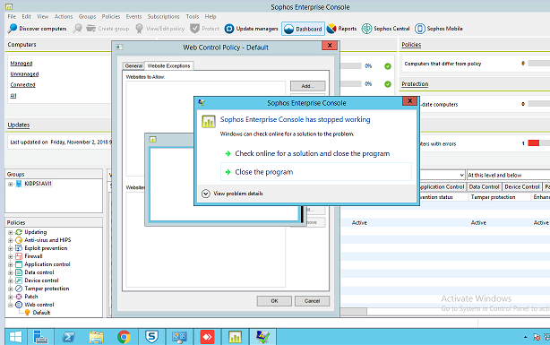This screenshot has width=550, height=345.
Task: Click OK in Web Control Policy dialog
Action: [x=274, y=301]
